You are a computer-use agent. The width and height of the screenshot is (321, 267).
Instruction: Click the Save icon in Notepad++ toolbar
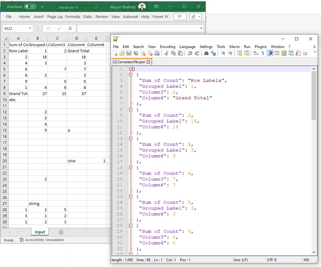click(x=129, y=53)
